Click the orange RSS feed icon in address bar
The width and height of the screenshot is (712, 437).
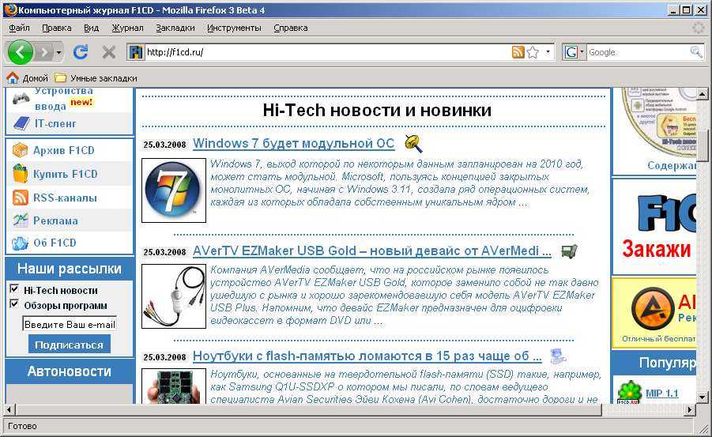click(518, 52)
